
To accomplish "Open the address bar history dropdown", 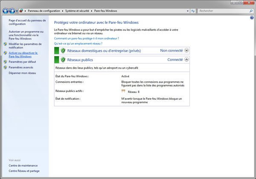I will coord(188,11).
